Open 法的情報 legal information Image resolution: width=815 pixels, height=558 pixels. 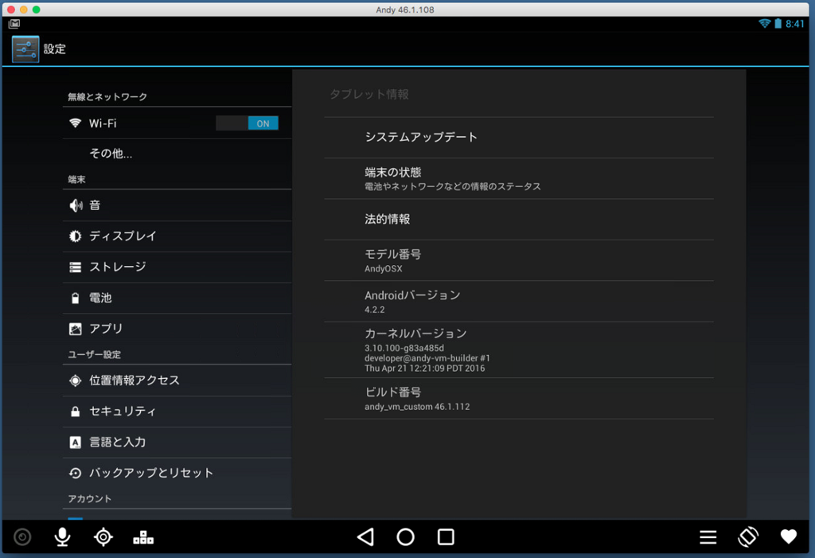[519, 220]
